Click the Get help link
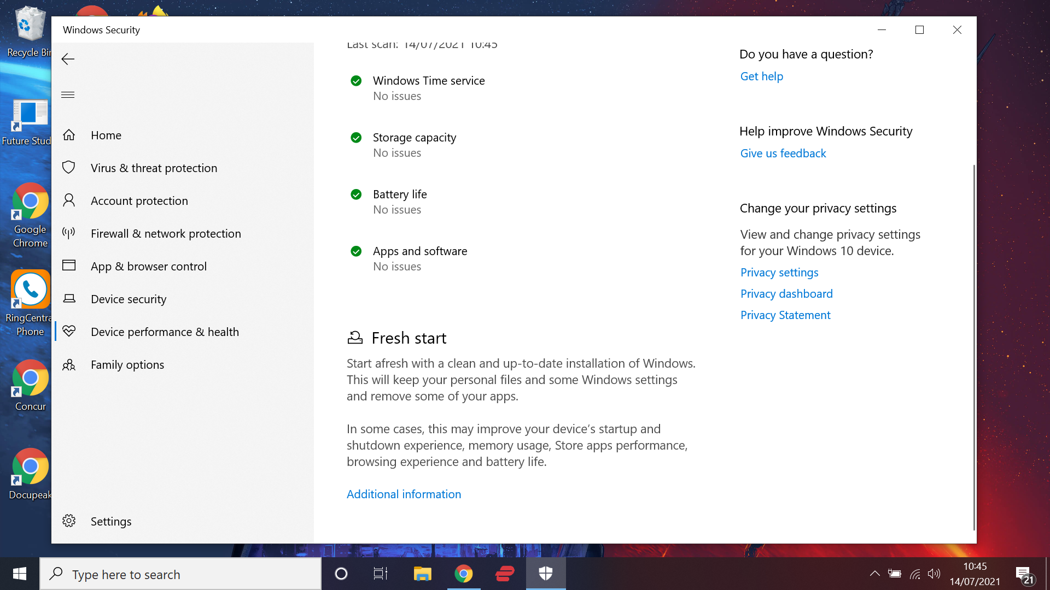Viewport: 1050px width, 590px height. point(762,75)
